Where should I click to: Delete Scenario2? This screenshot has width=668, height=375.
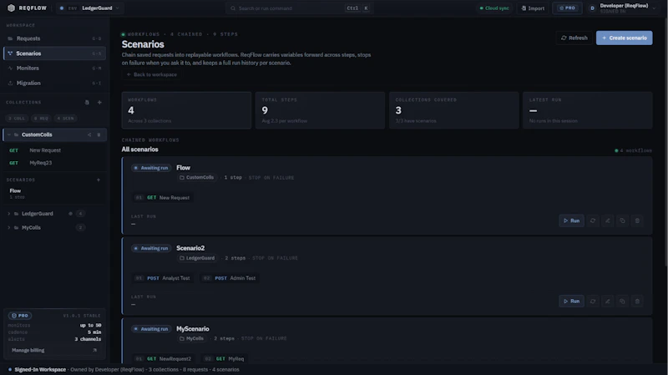point(637,302)
